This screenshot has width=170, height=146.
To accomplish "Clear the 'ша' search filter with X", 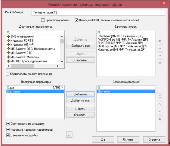I will coord(62,87).
